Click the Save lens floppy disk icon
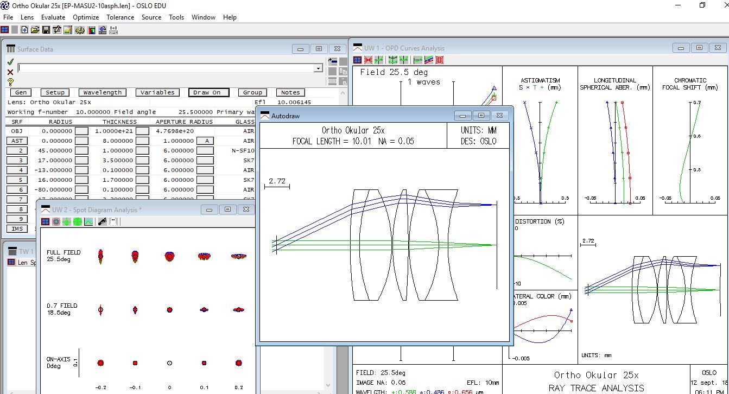 (46, 30)
